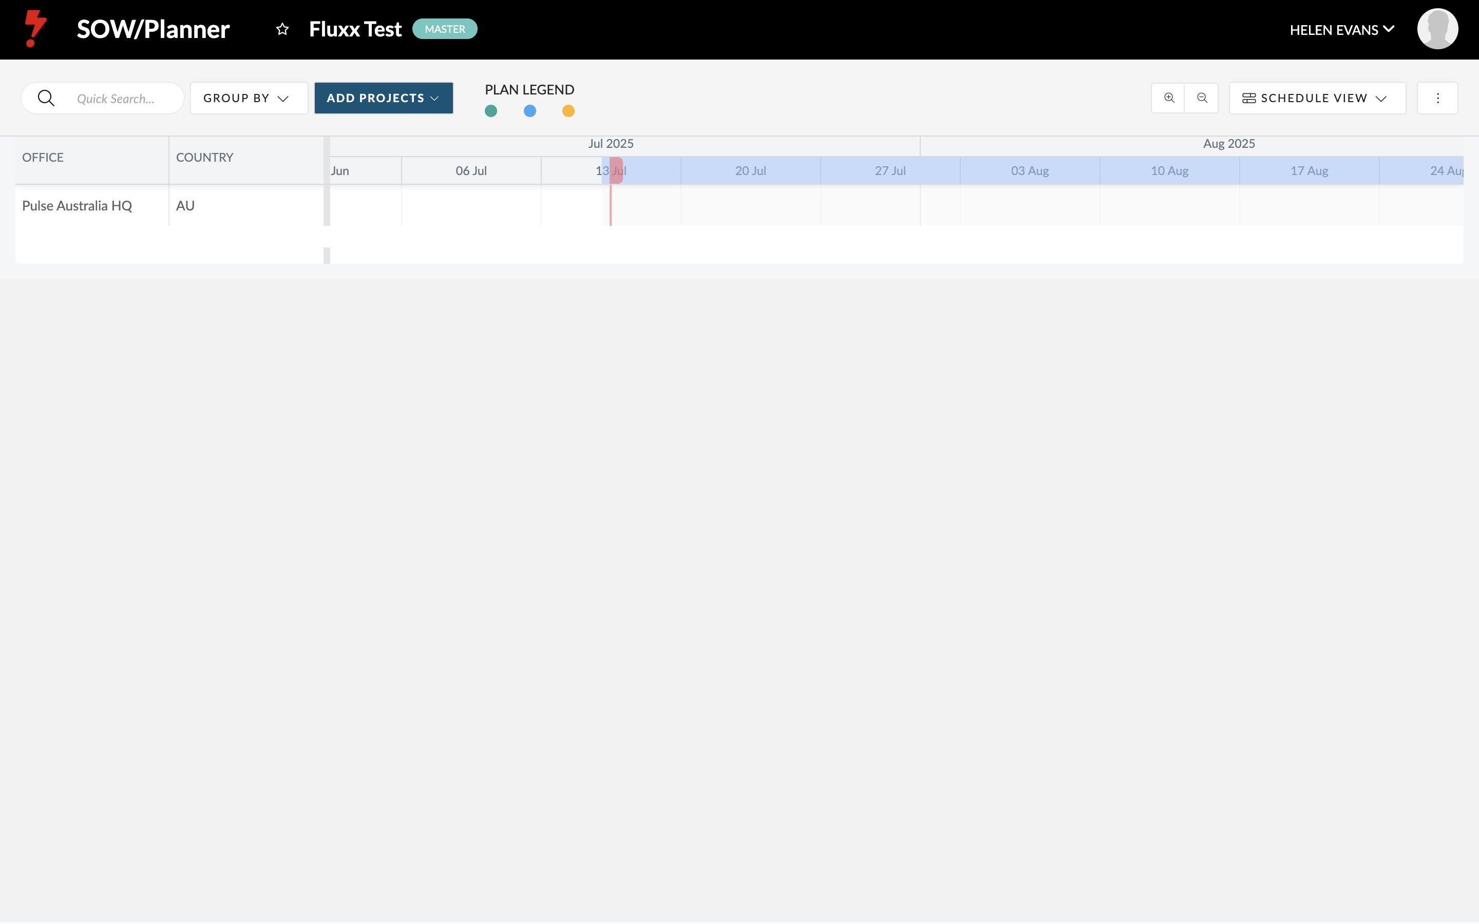Click the MASTER badge
Screen dimensions: 1479x924
(445, 29)
